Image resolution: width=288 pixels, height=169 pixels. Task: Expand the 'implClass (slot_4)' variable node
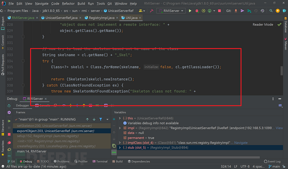[120, 143]
